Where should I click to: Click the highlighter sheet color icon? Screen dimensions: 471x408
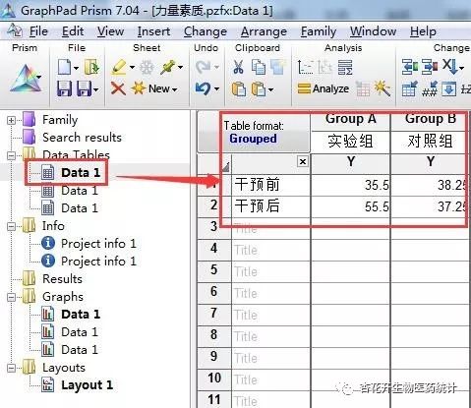[x=118, y=67]
